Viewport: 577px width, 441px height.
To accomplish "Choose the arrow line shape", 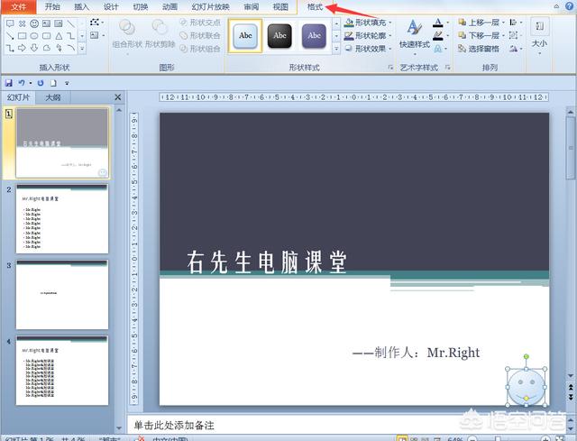I will tap(10, 36).
